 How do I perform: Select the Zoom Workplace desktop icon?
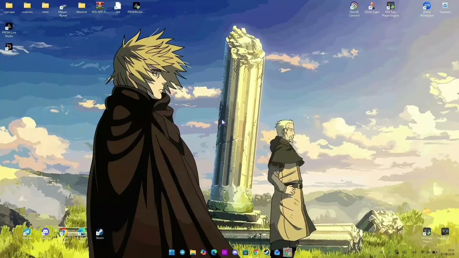point(427,9)
